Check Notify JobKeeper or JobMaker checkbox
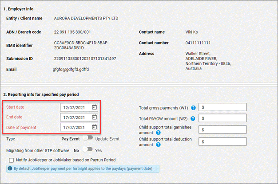Screen dimensions: 278x184 click(11, 160)
